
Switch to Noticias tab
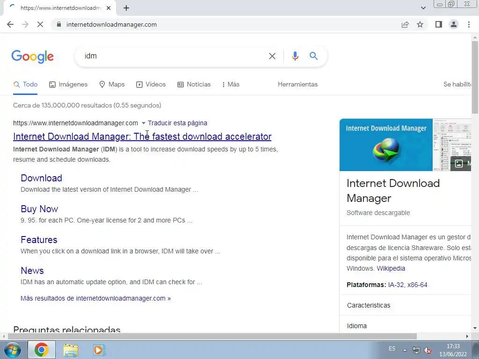coord(194,85)
